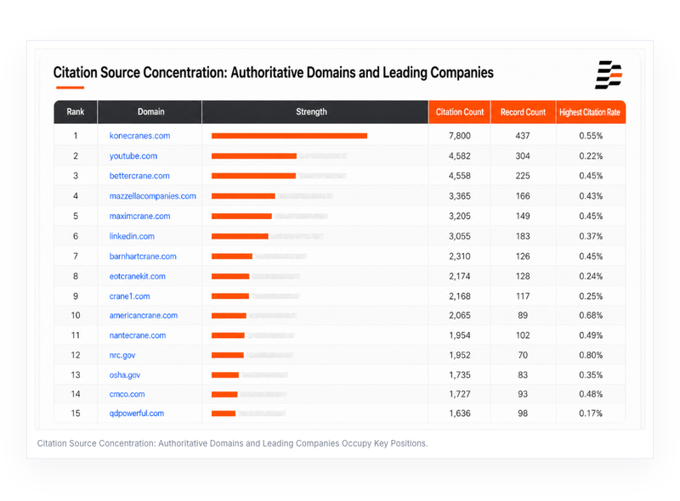Select the Citation Count column header

[x=459, y=112]
